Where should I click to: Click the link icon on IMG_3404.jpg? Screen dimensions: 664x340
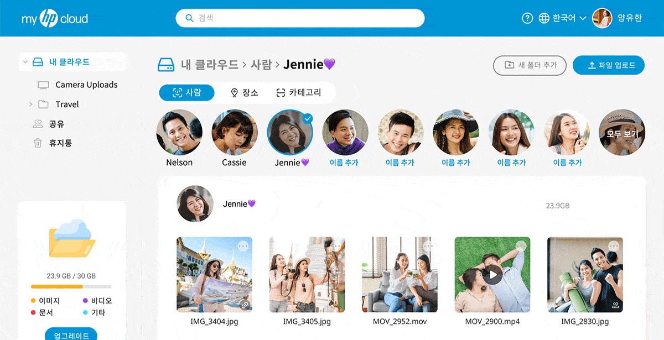click(x=244, y=305)
